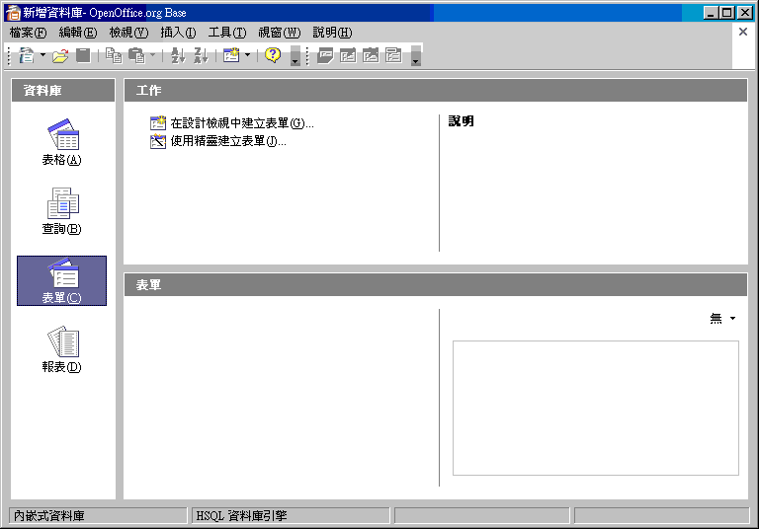The image size is (759, 529).
Task: Minimize the OpenOffice.org Base window
Action: tap(711, 13)
